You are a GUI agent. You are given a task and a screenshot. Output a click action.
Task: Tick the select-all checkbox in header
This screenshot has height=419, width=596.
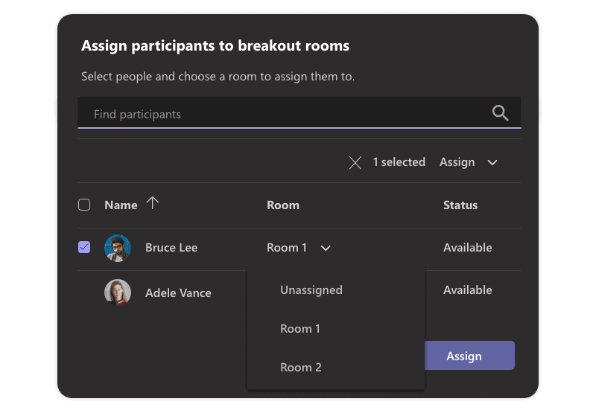pos(84,205)
